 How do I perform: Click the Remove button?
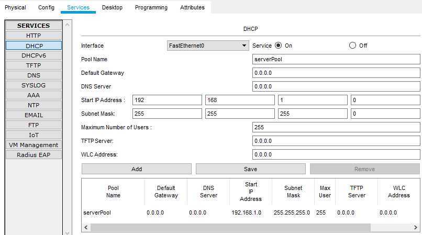pos(365,169)
